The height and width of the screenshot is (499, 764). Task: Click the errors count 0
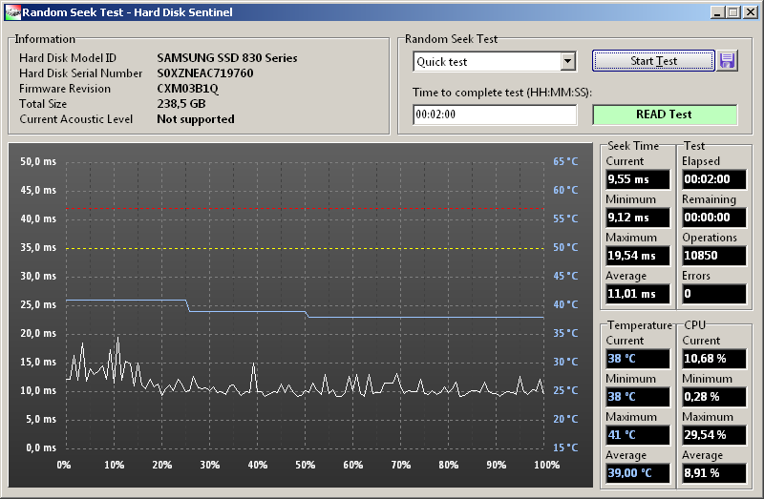(x=713, y=294)
